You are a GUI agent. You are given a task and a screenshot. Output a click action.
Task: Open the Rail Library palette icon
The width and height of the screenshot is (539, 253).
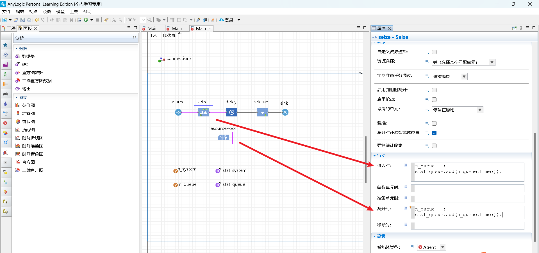point(5,84)
